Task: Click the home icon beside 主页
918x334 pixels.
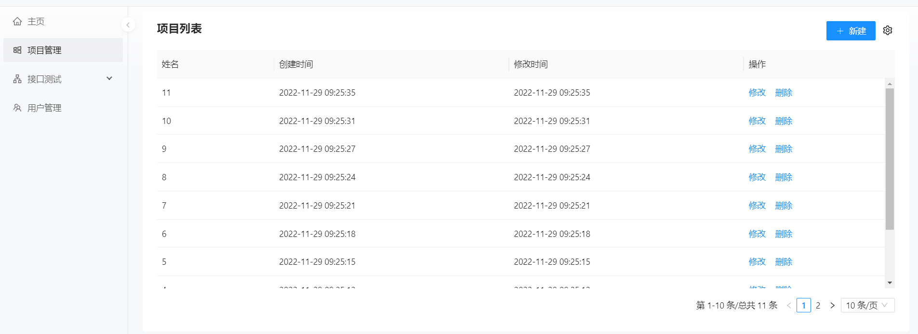Action: point(17,21)
